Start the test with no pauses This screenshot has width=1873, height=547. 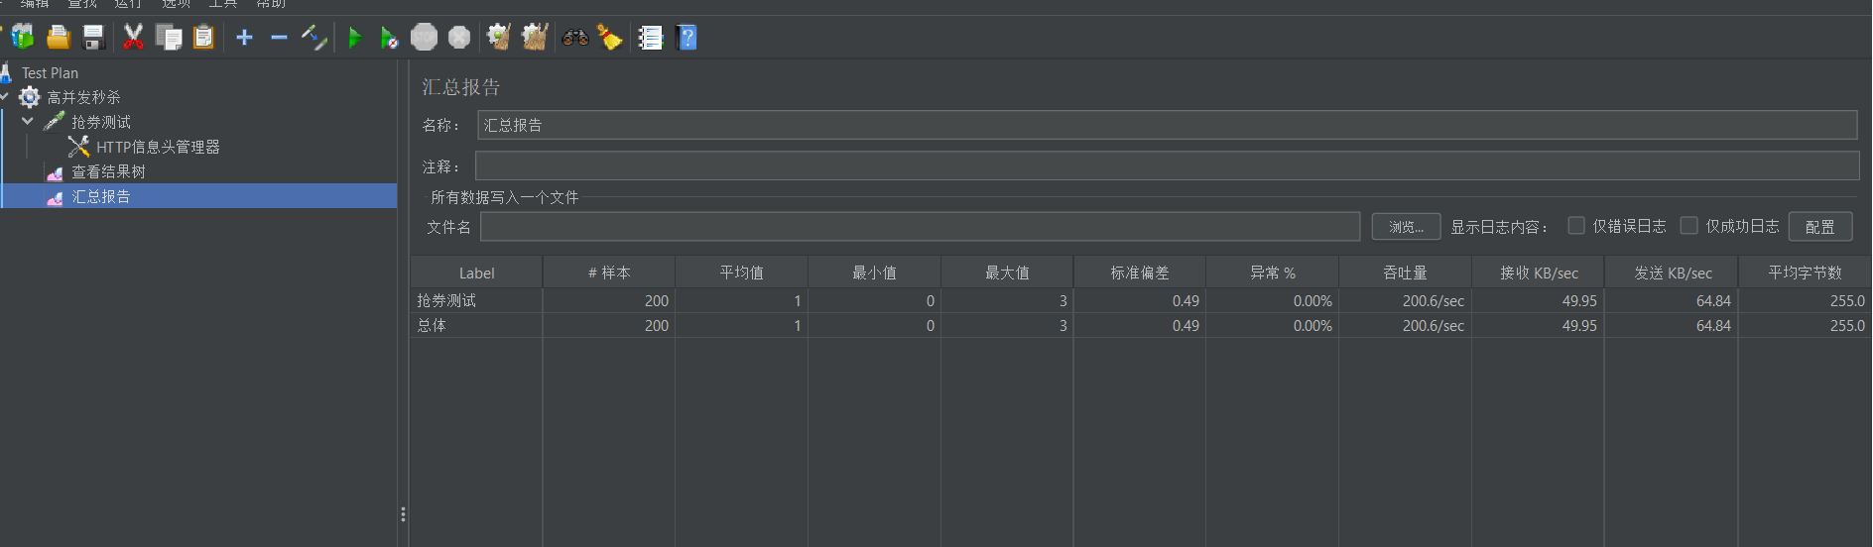(x=389, y=39)
